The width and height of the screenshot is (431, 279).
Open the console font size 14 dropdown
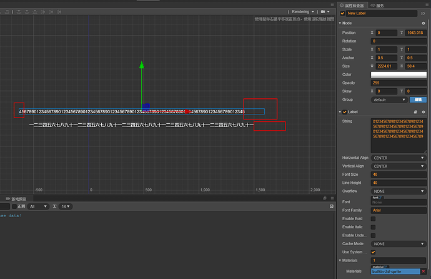click(66, 206)
